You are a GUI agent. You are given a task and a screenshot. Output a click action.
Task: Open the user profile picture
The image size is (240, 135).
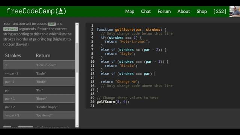coord(235,12)
